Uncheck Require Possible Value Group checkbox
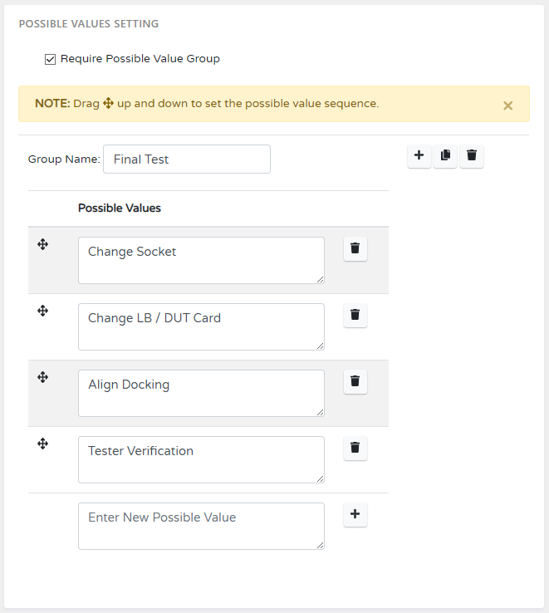549x613 pixels. 50,59
